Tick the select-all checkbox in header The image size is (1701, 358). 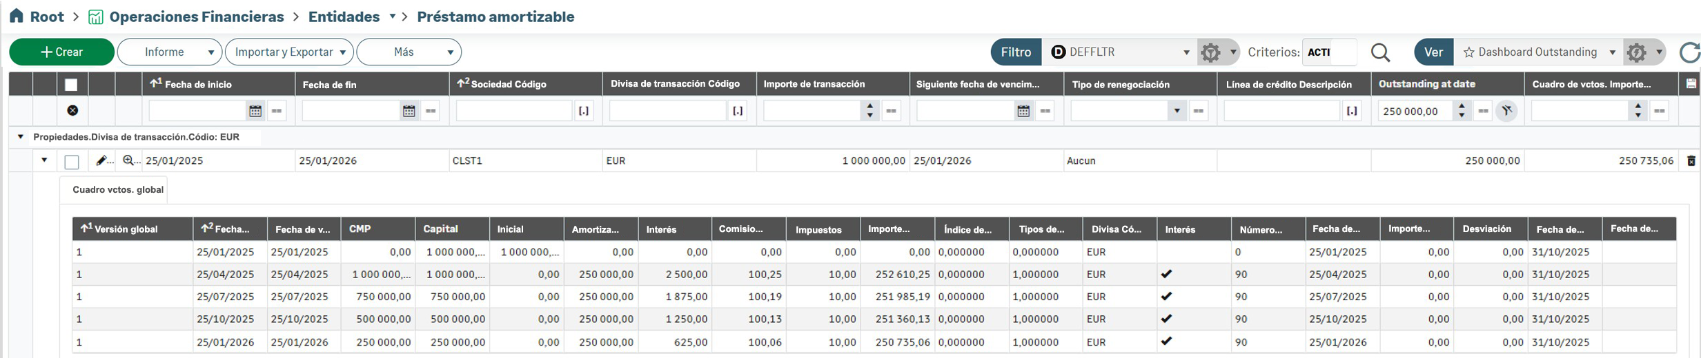71,85
